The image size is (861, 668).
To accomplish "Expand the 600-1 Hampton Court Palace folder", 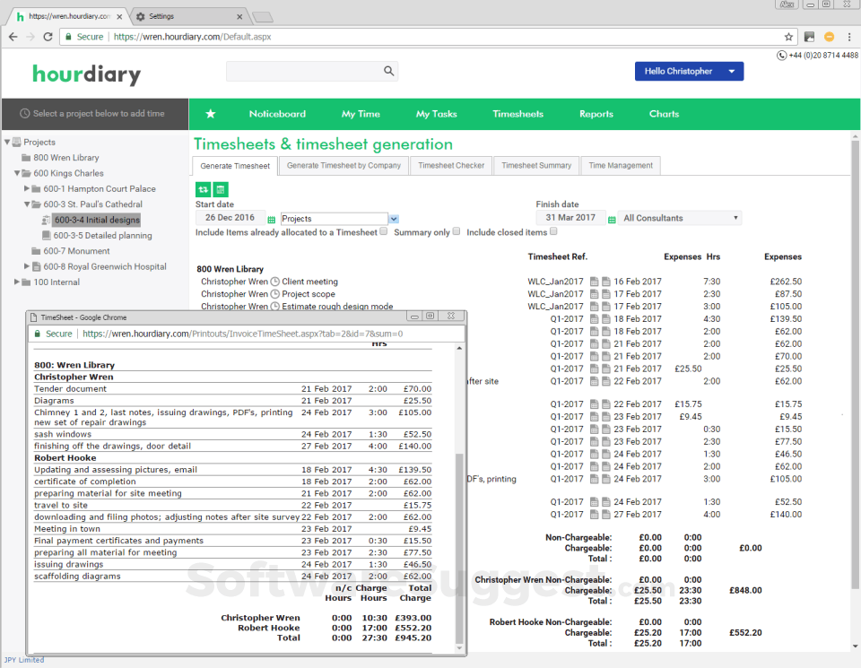I will (27, 188).
